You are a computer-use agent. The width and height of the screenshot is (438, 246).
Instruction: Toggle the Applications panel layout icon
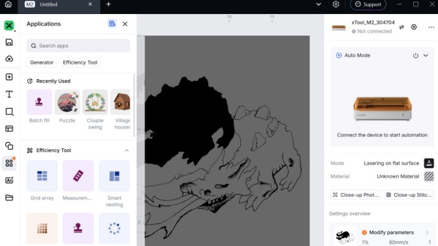(x=112, y=24)
